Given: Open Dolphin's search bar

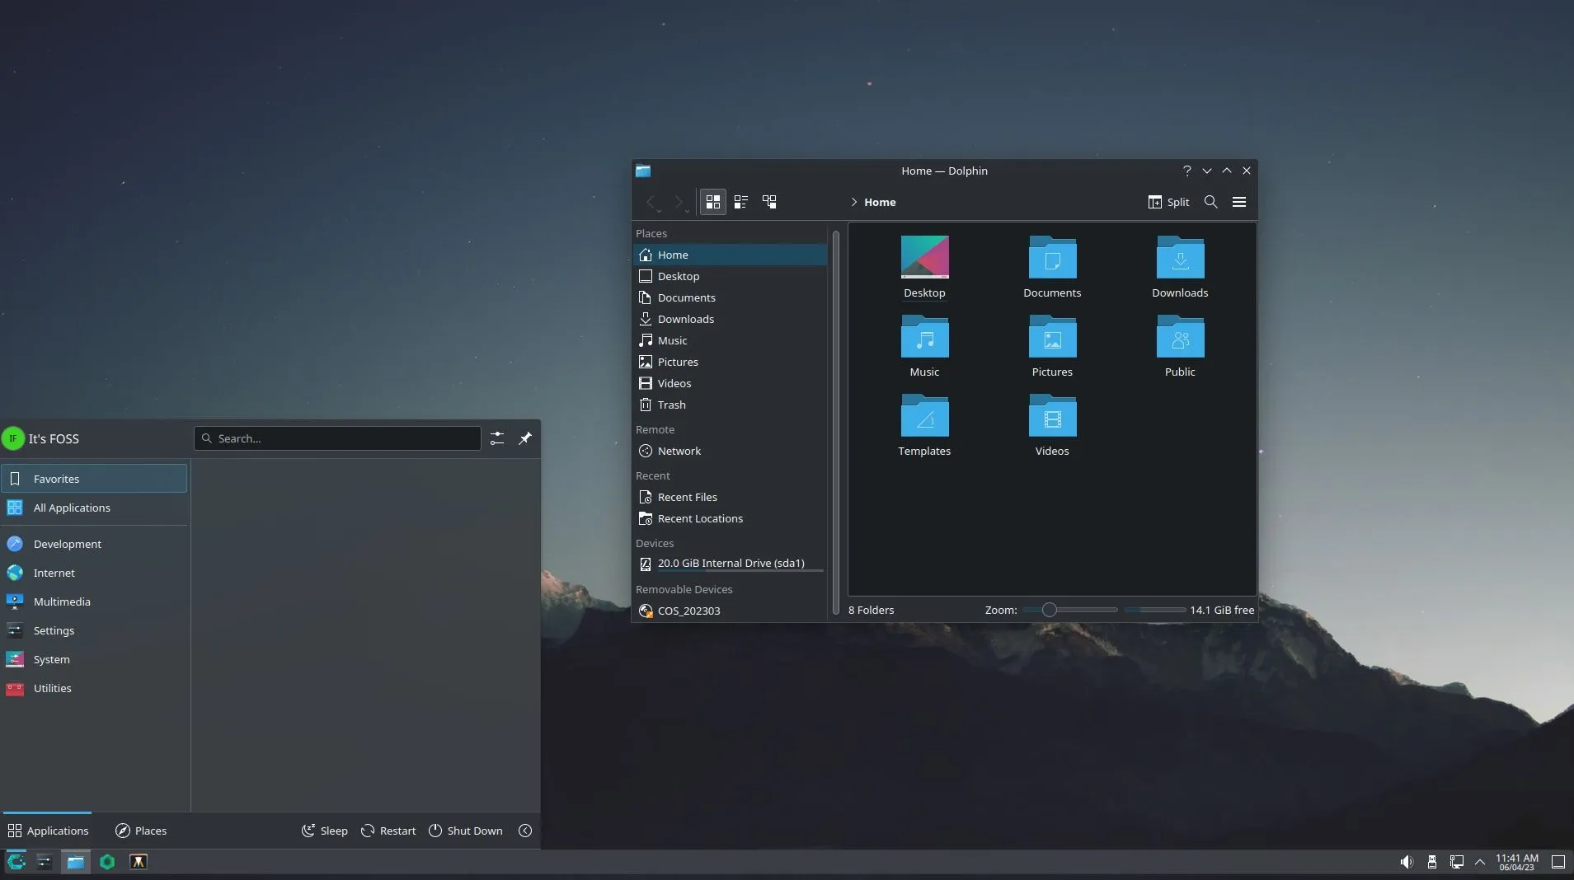Looking at the screenshot, I should [1210, 202].
